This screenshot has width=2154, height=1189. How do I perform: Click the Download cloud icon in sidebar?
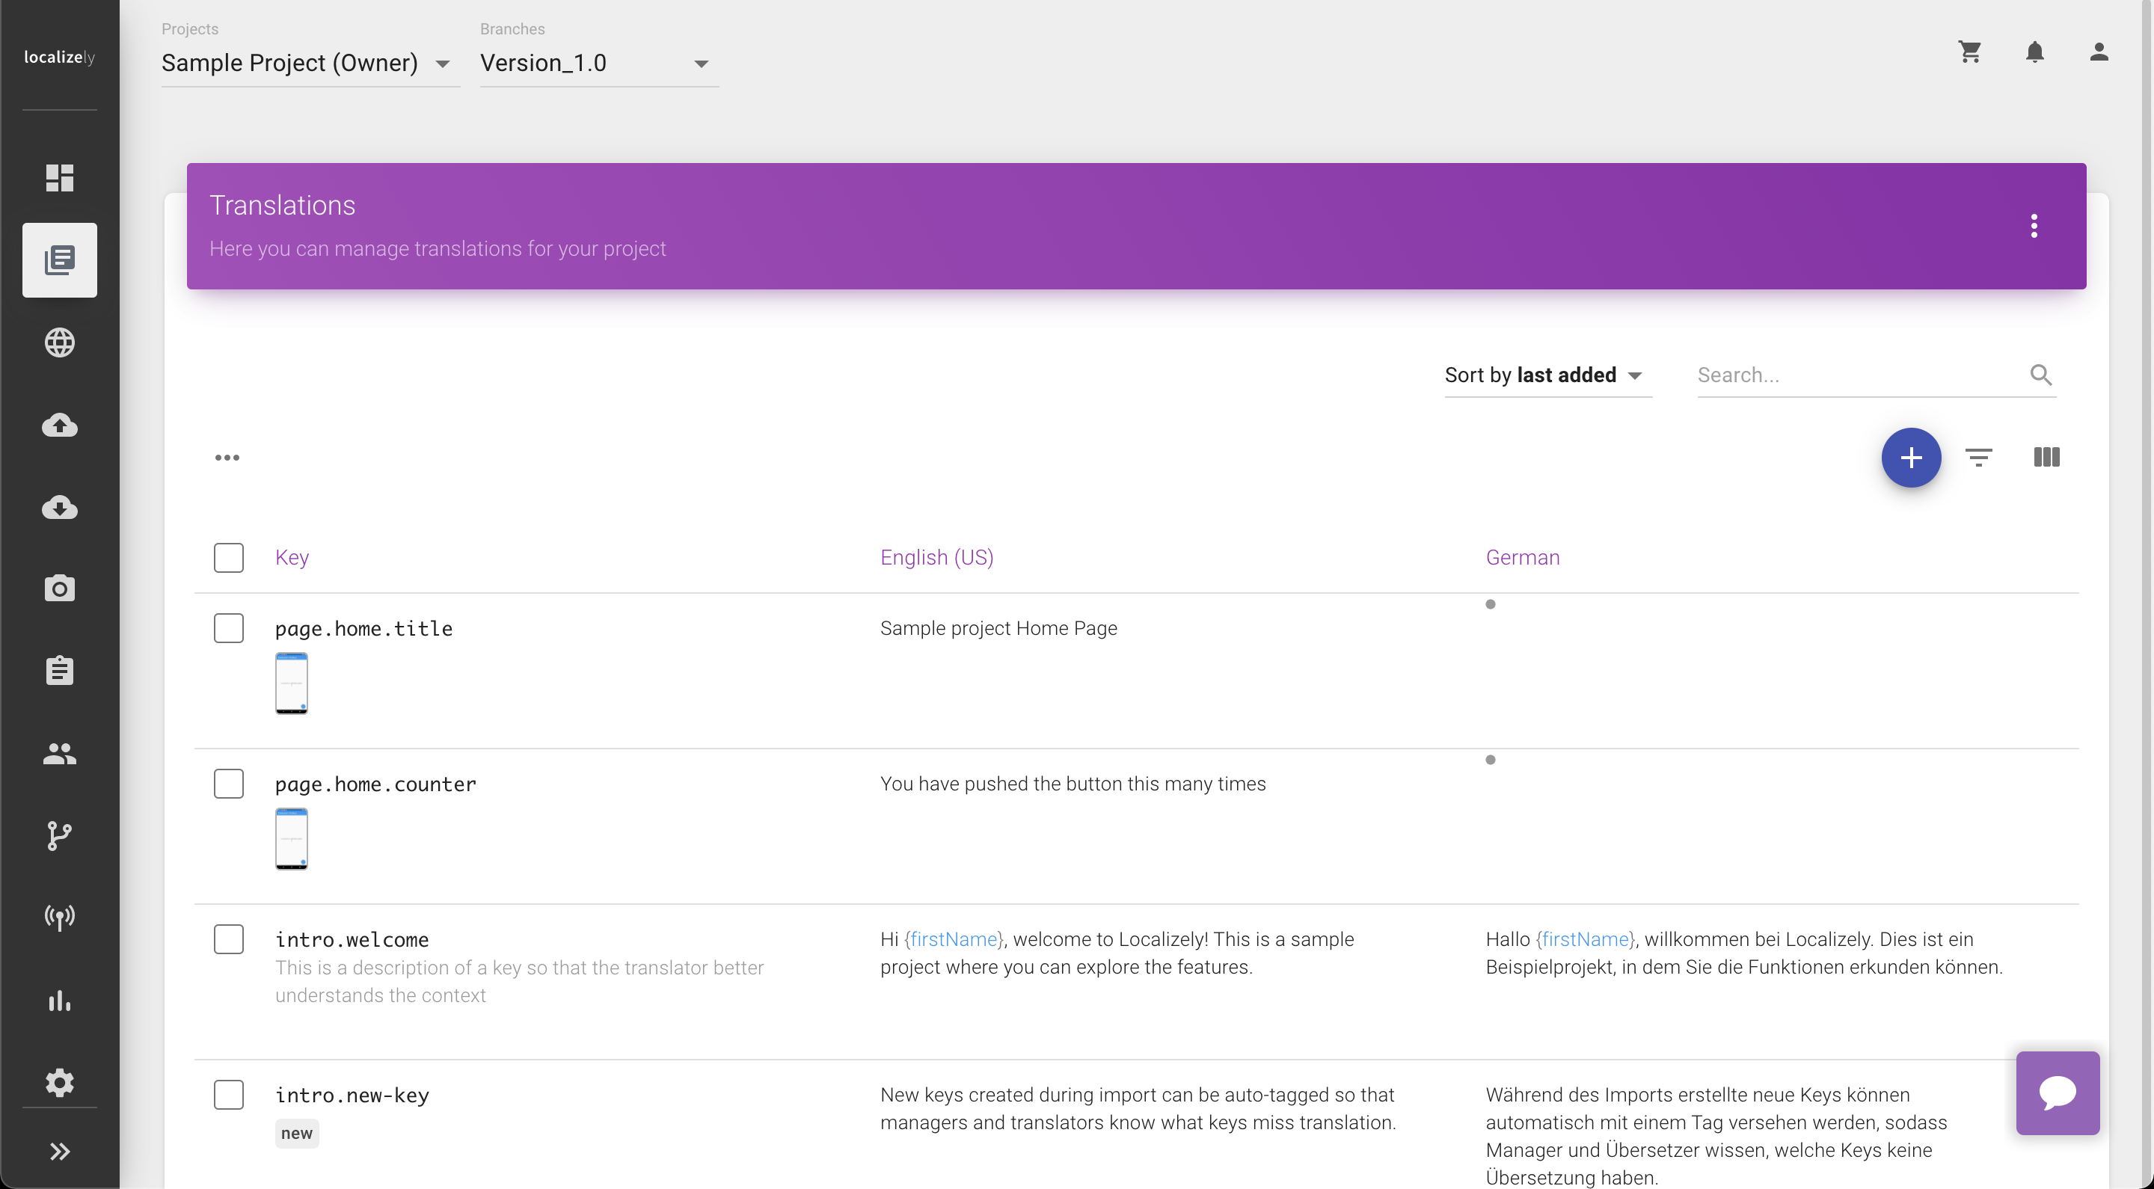(59, 508)
